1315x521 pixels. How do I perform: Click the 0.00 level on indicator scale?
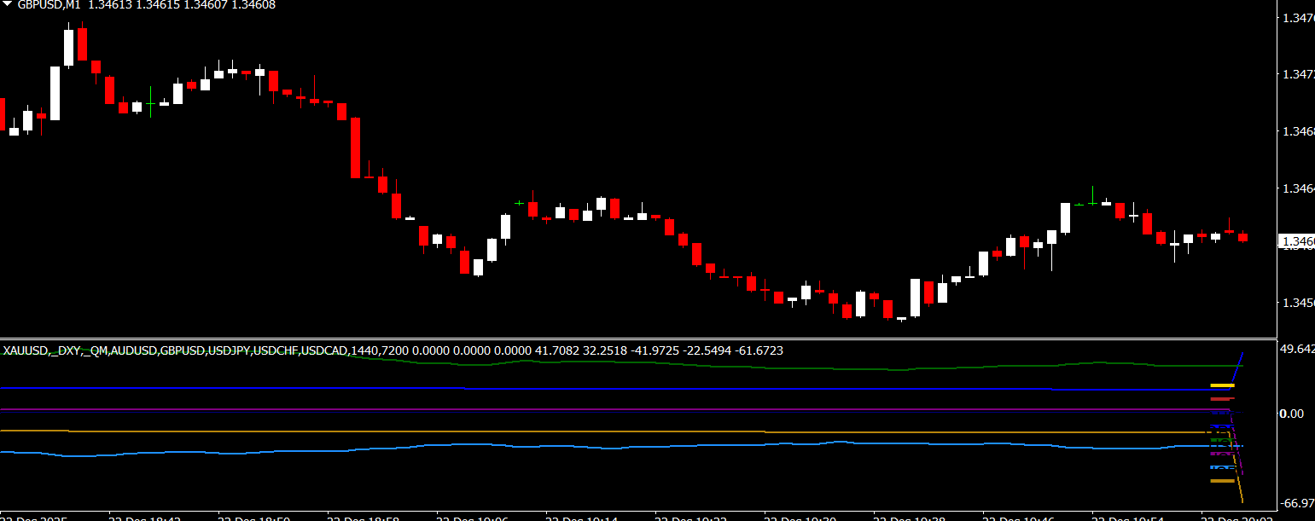(1292, 414)
